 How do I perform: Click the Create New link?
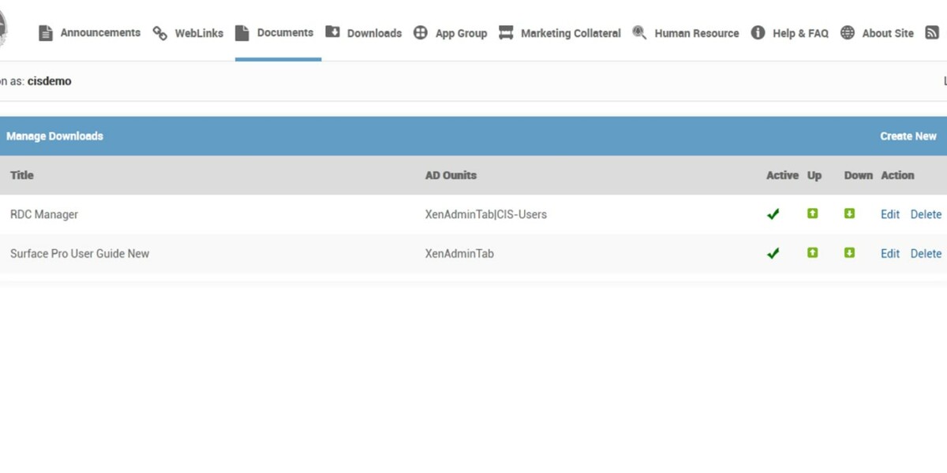[908, 136]
